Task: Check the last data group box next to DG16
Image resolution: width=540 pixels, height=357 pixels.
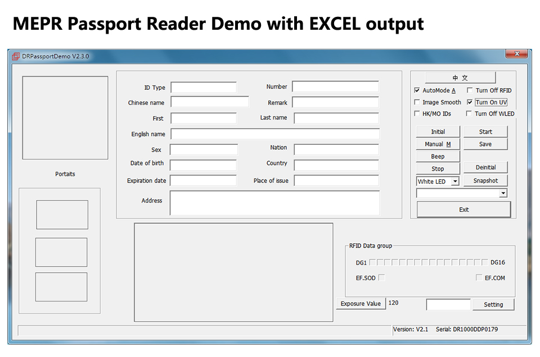Action: [484, 263]
